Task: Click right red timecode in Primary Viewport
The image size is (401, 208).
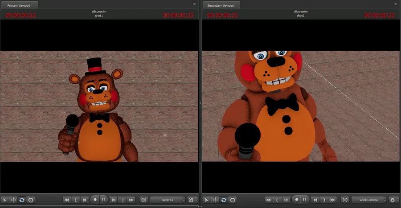Action: click(178, 15)
